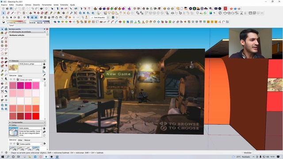Select the Rotate tool in second toolbar row
Viewport: 283px width, 159px height.
pyautogui.click(x=42, y=13)
